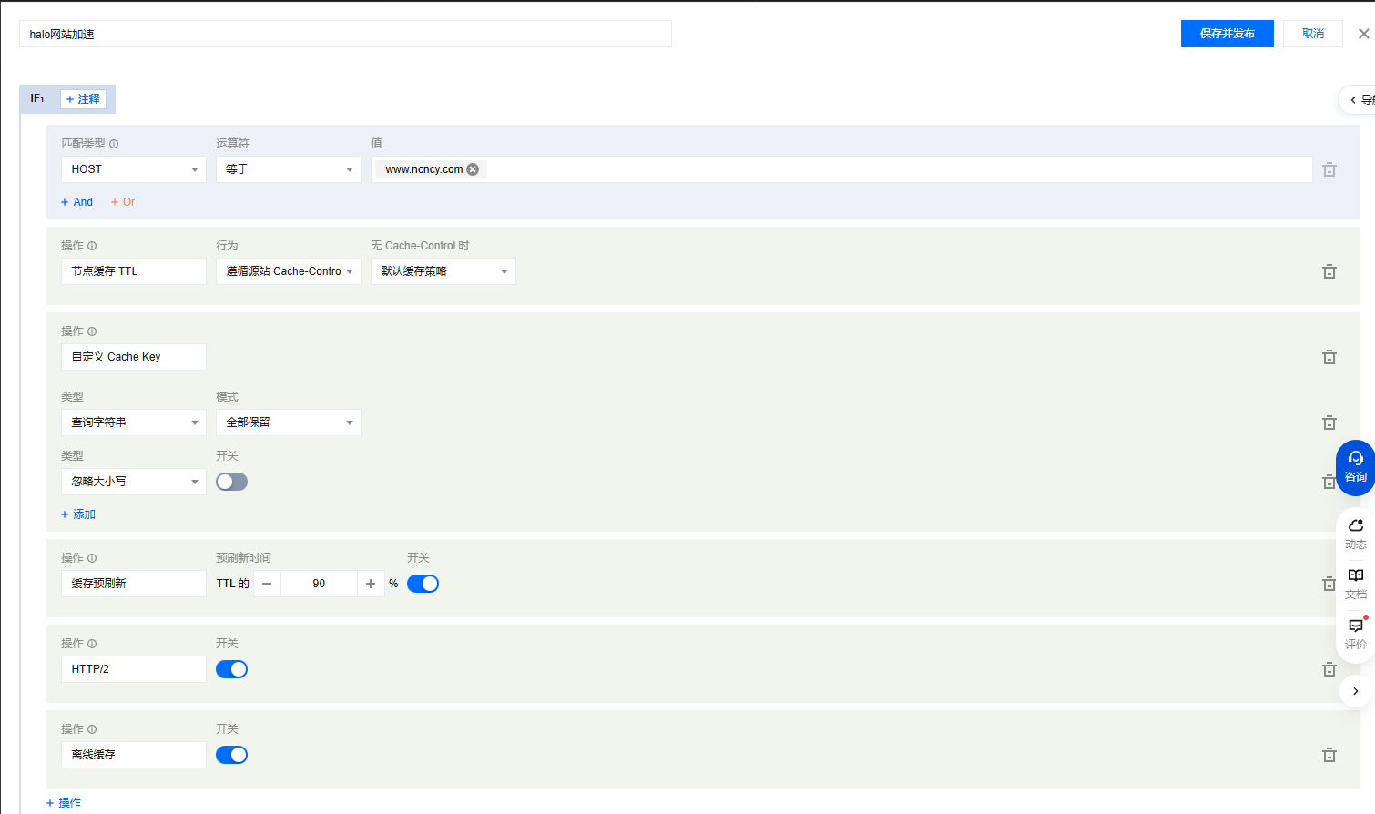The width and height of the screenshot is (1375, 814).
Task: Disable the HTTP/2 switch
Action: 231,669
